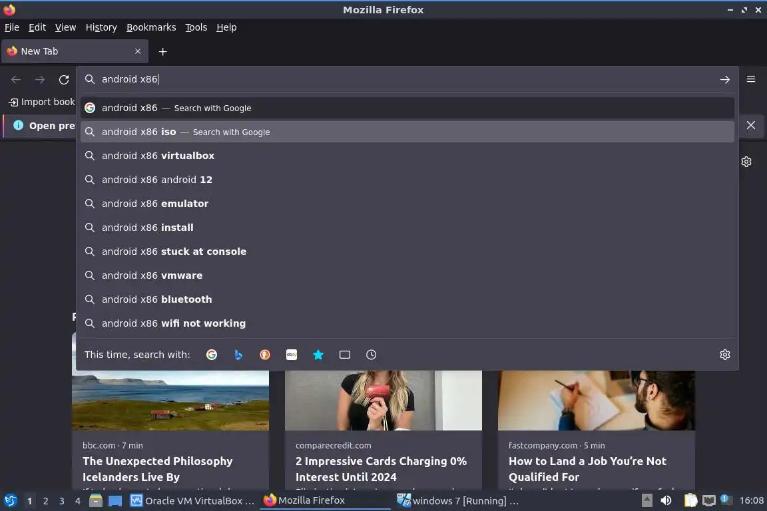Viewport: 767px width, 511px height.
Task: Click the Go arrow in address bar
Action: pyautogui.click(x=725, y=80)
